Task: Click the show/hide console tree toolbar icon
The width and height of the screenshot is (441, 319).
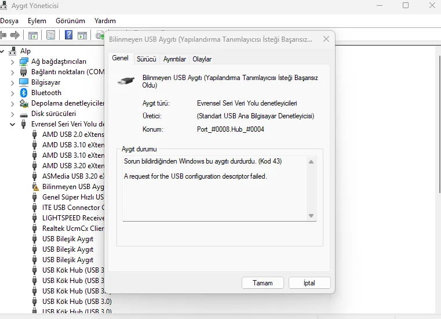Action: [33, 35]
